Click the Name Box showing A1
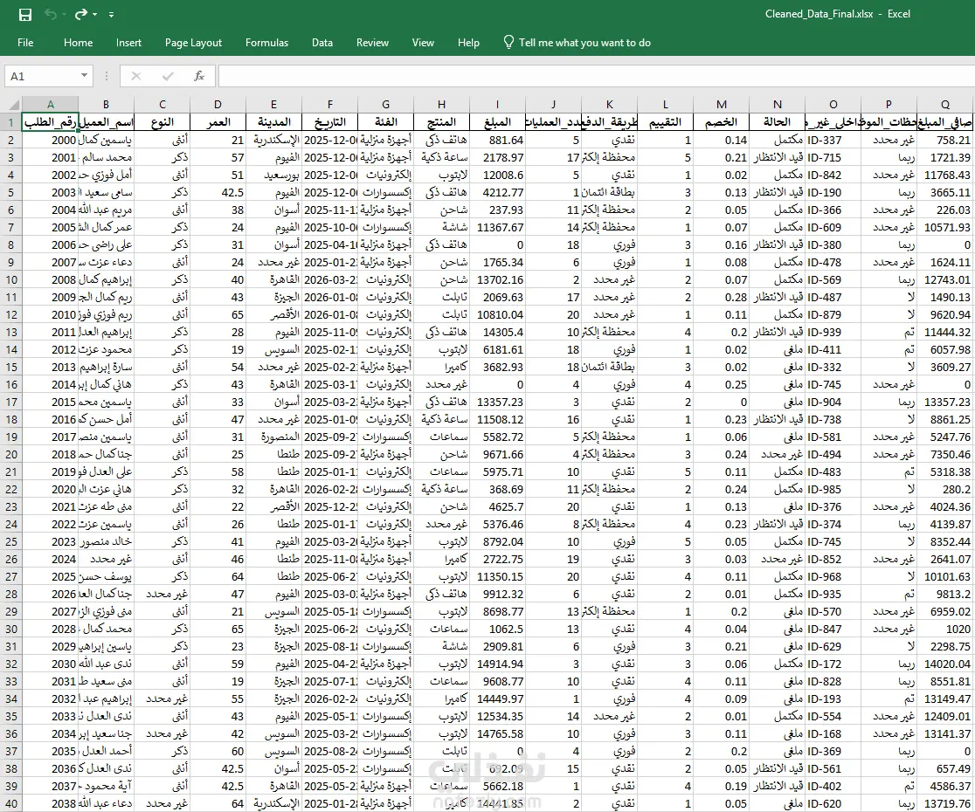The image size is (975, 812). point(42,77)
